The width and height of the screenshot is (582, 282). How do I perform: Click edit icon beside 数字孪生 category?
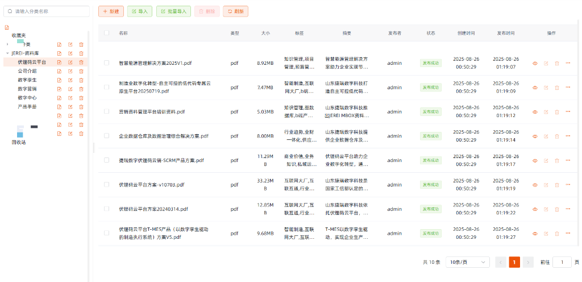click(x=70, y=80)
